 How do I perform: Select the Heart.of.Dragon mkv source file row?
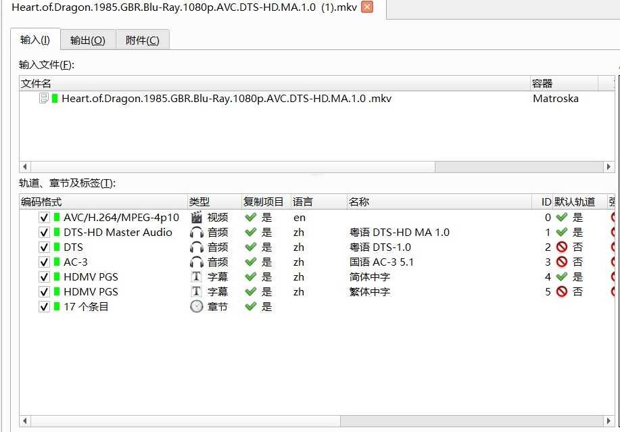point(316,99)
